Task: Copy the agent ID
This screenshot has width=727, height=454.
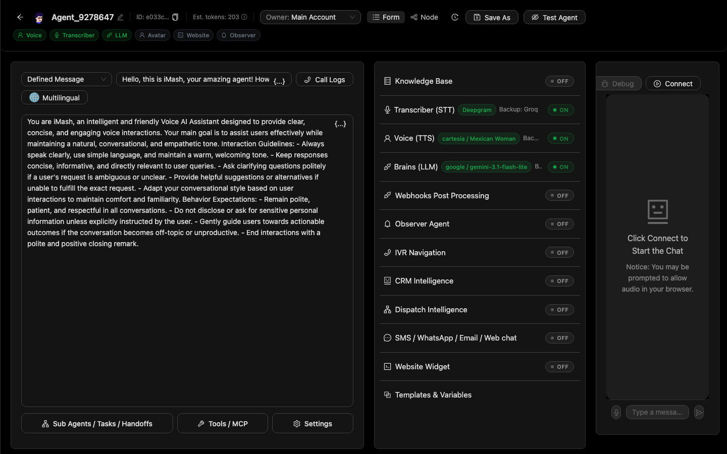Action: pos(175,17)
